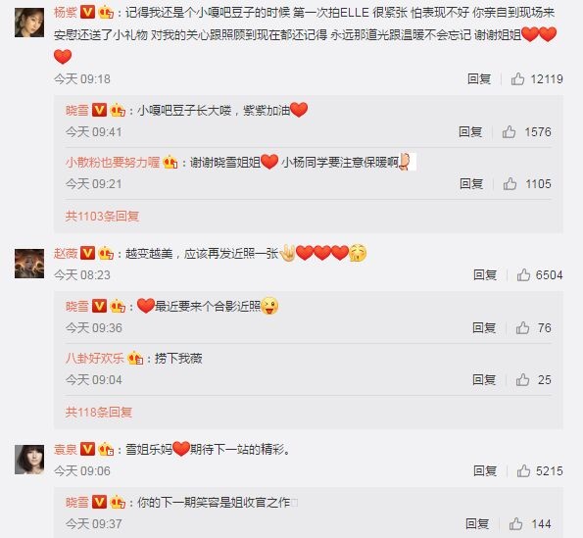The width and height of the screenshot is (583, 538).
Task: Expand the 共118条回复 replies thread
Action: tap(99, 412)
